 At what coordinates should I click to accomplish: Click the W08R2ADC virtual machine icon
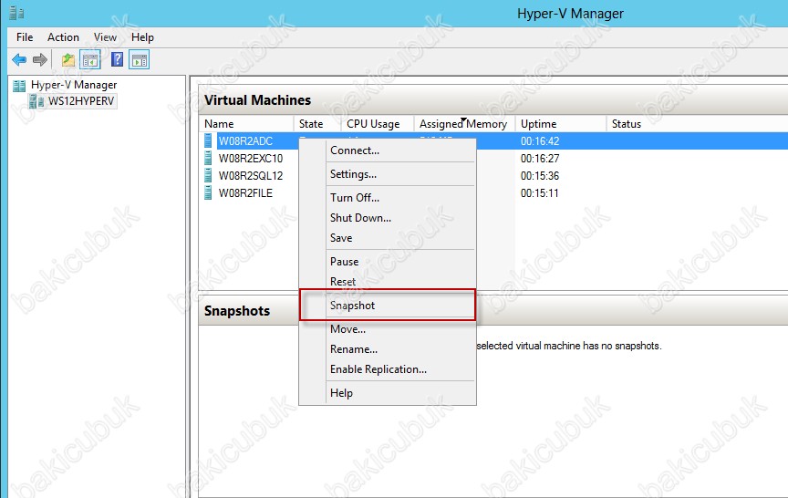(x=208, y=140)
